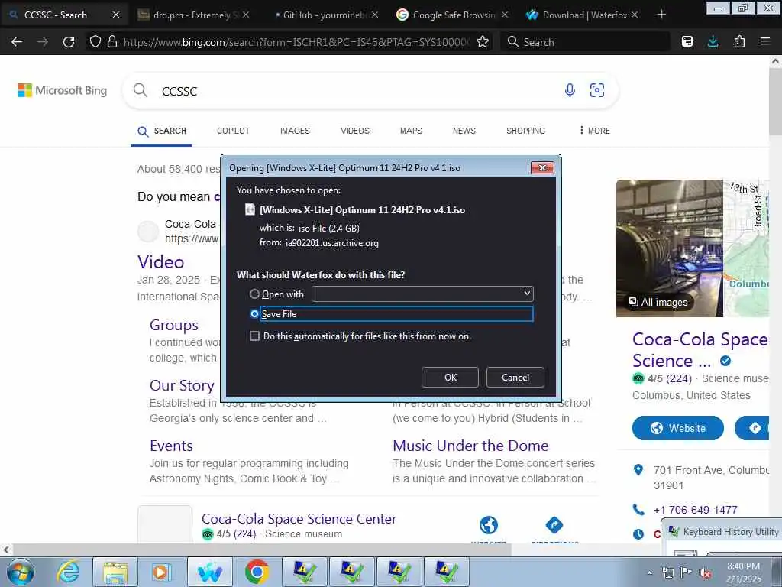
Task: Open the Video result heading
Action: coord(160,262)
